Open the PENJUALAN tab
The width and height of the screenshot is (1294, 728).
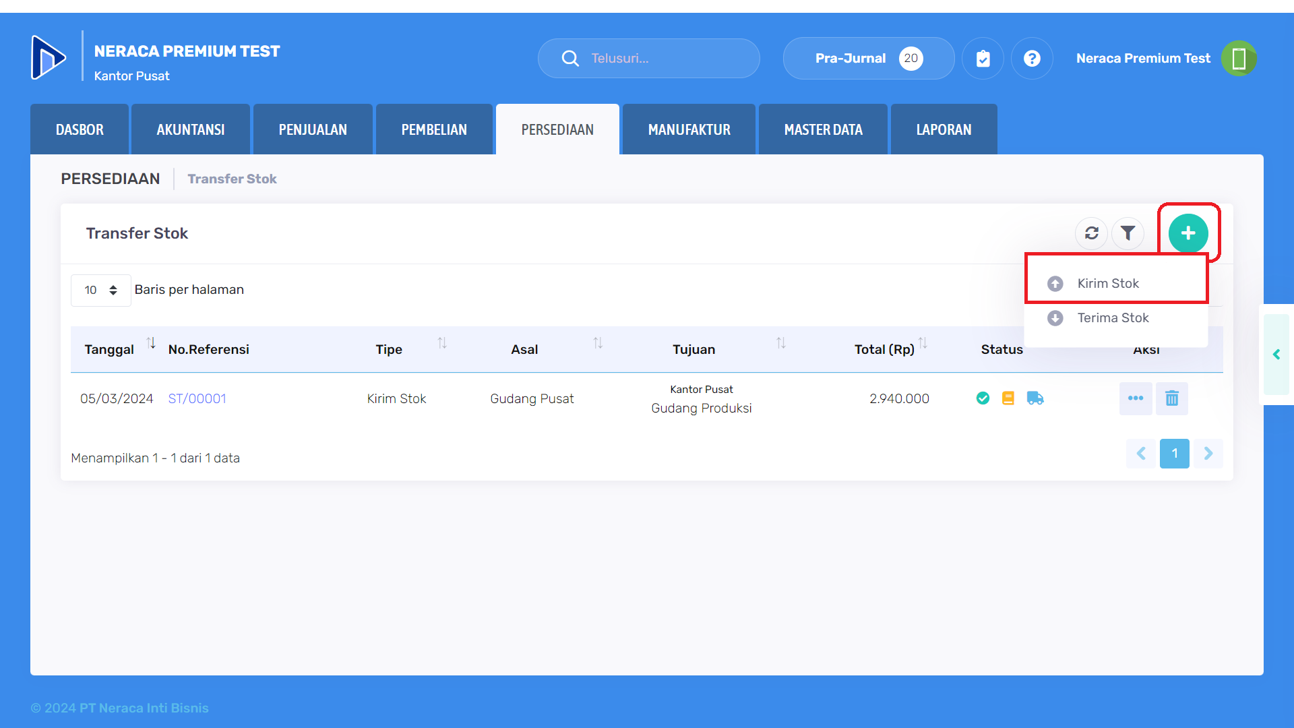pos(313,129)
